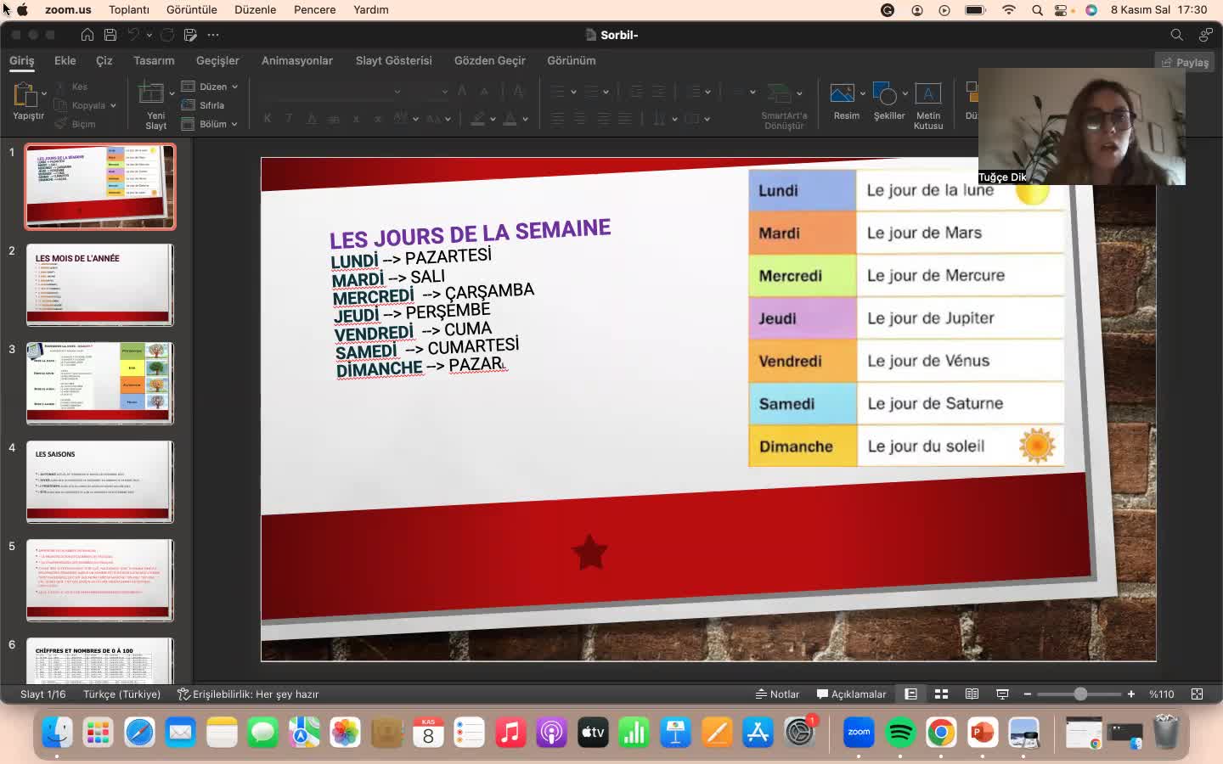Image resolution: width=1223 pixels, height=764 pixels.
Task: Toggle the Notlar notes pane
Action: (x=777, y=694)
